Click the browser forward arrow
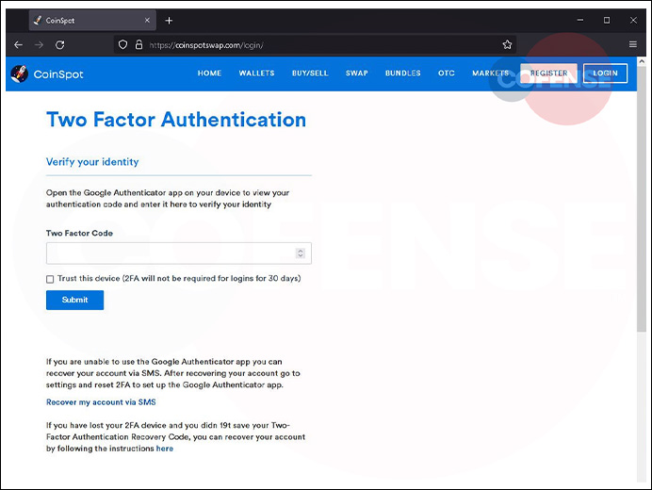Viewport: 652px width, 490px height. pos(39,44)
